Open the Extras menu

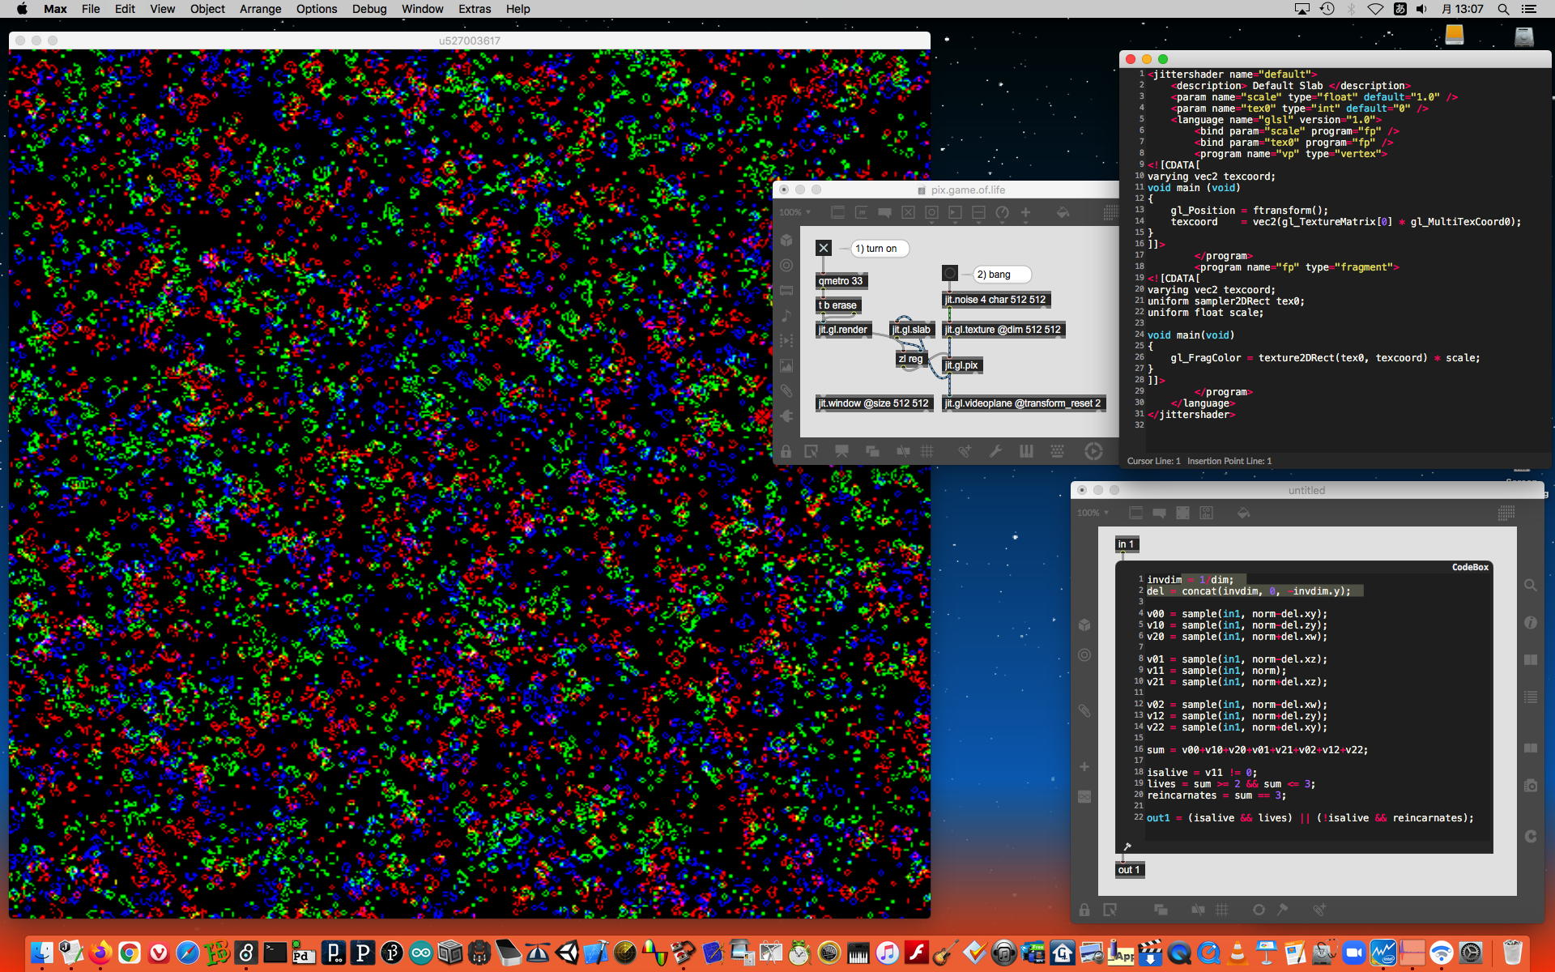[x=474, y=9]
